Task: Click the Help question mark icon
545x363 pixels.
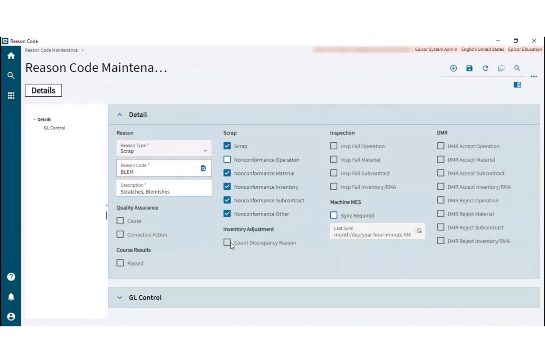Action: pyautogui.click(x=11, y=277)
